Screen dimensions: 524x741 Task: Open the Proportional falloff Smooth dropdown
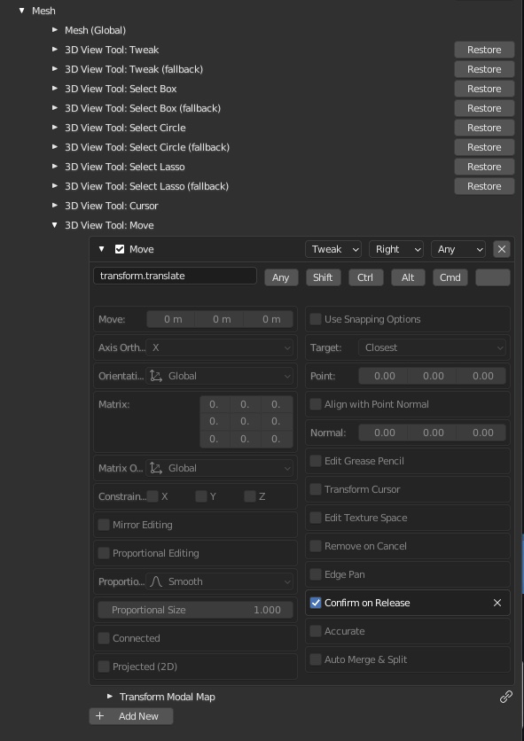219,581
